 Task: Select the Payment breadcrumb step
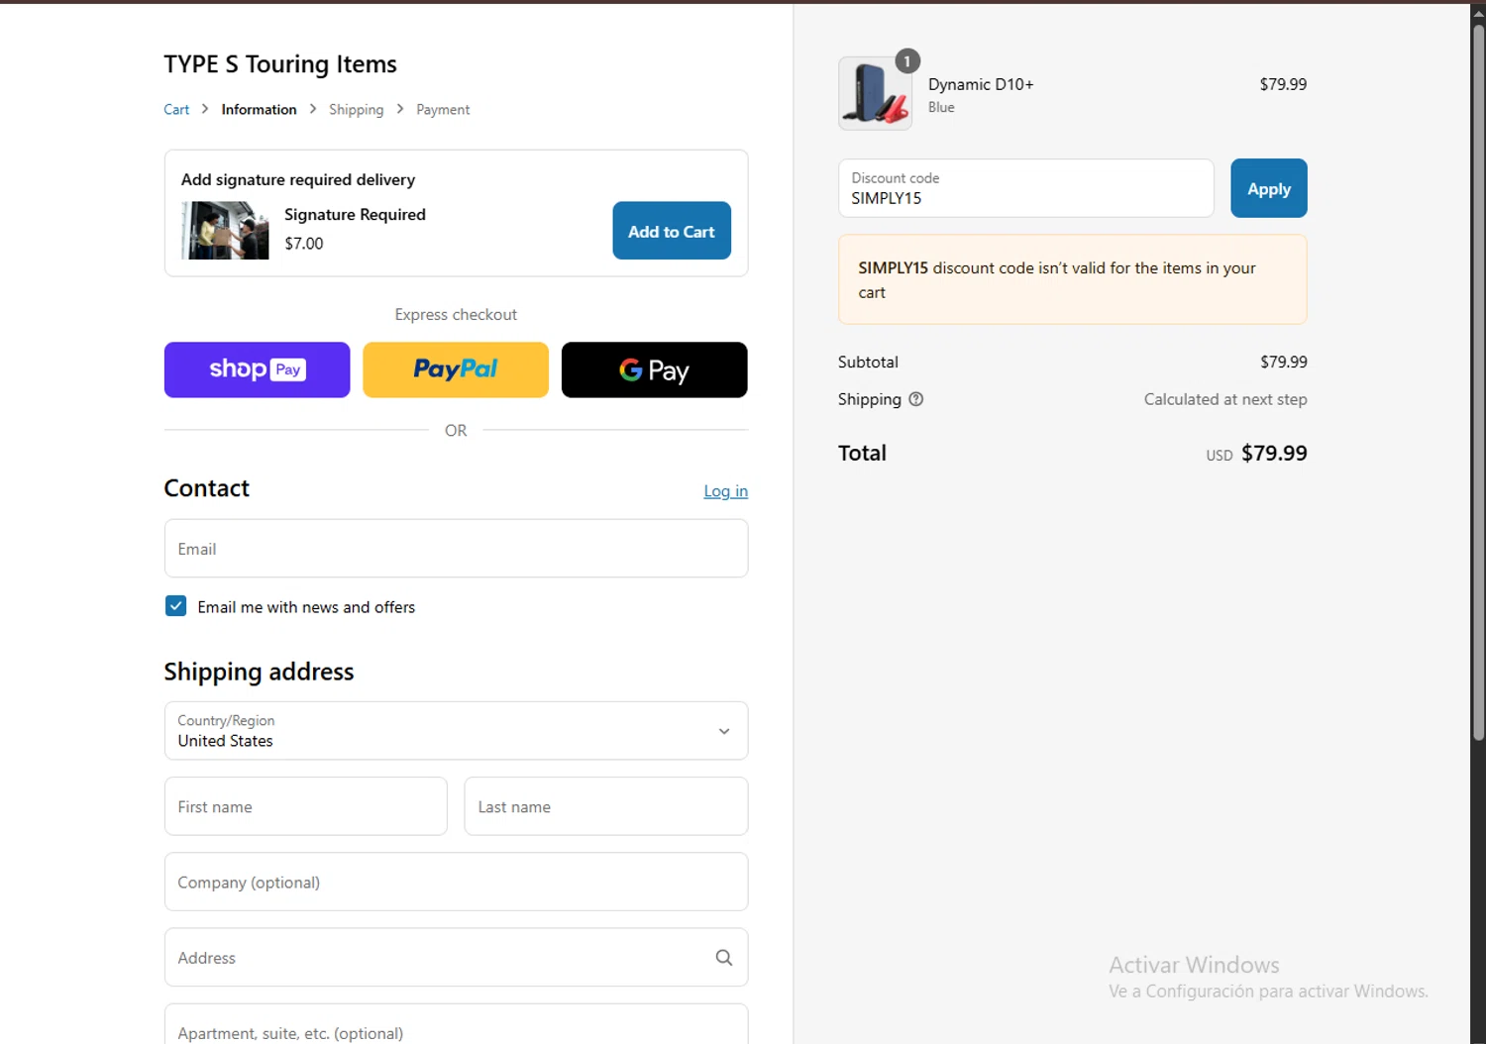(x=443, y=110)
